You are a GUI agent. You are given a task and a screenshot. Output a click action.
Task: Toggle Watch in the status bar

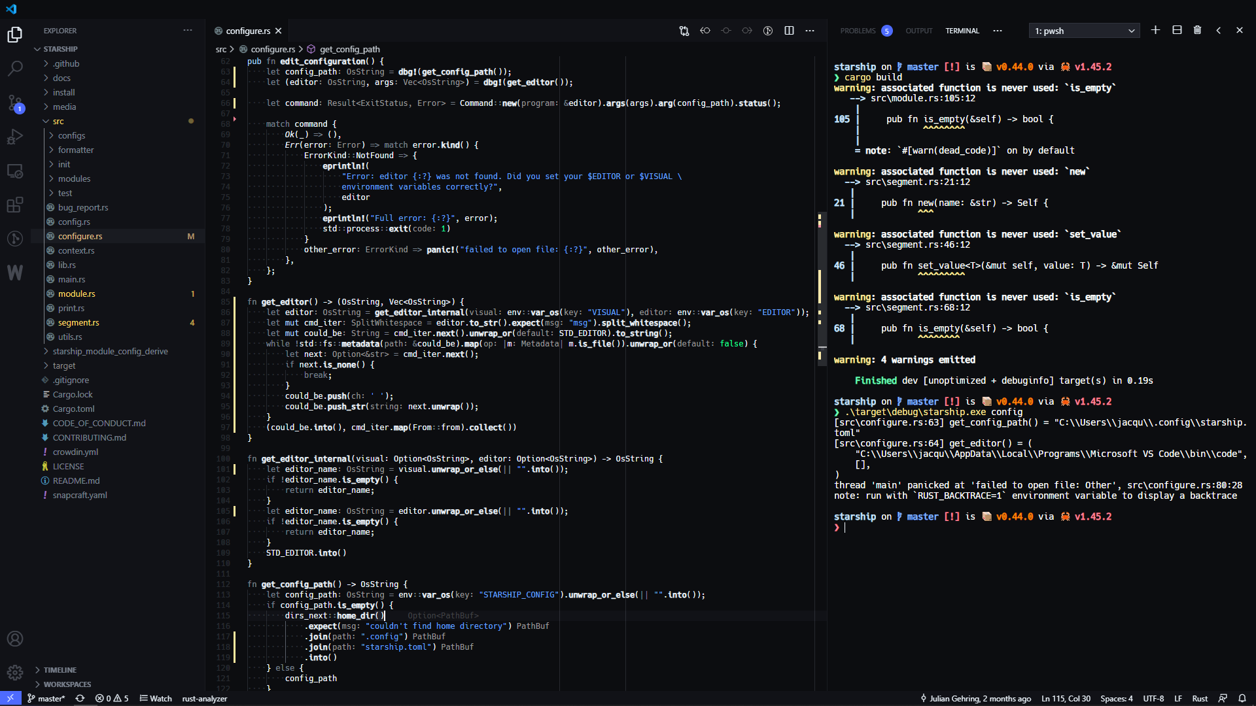pyautogui.click(x=156, y=698)
